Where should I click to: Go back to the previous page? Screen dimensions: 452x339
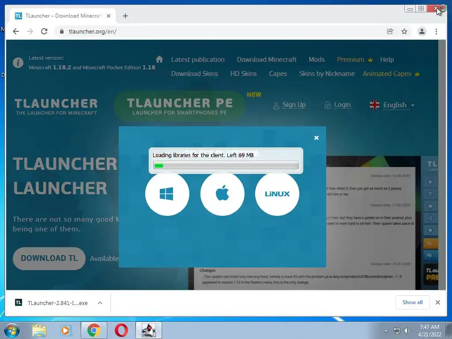16,31
